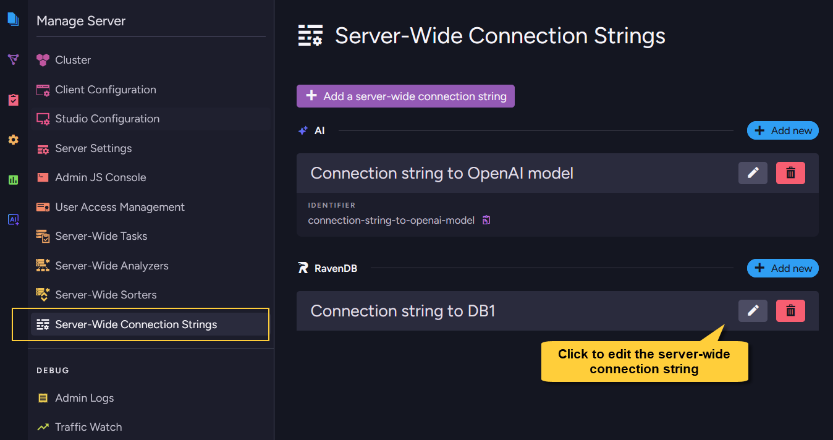Image resolution: width=833 pixels, height=440 pixels.
Task: Click the 'Server-Wide Connection Strings' page title
Action: point(500,36)
